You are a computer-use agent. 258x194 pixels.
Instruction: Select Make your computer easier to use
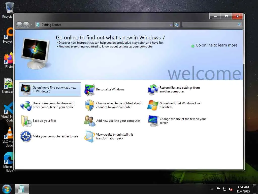(x=55, y=136)
